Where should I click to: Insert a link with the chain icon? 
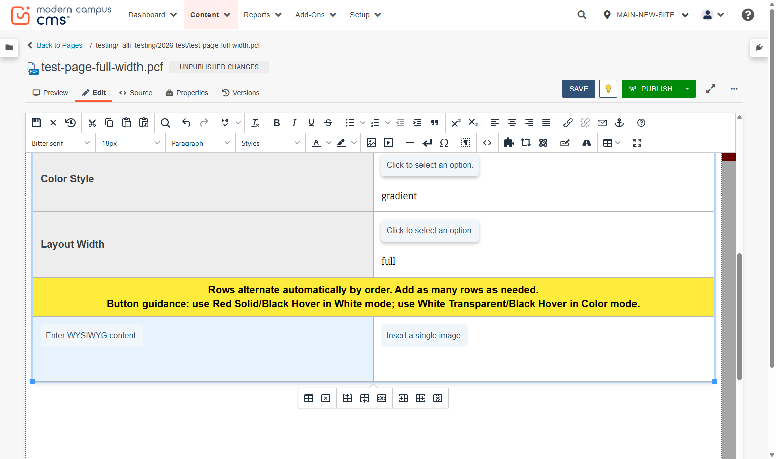tap(568, 123)
